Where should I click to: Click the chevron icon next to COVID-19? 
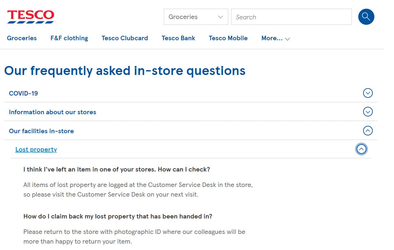click(368, 93)
